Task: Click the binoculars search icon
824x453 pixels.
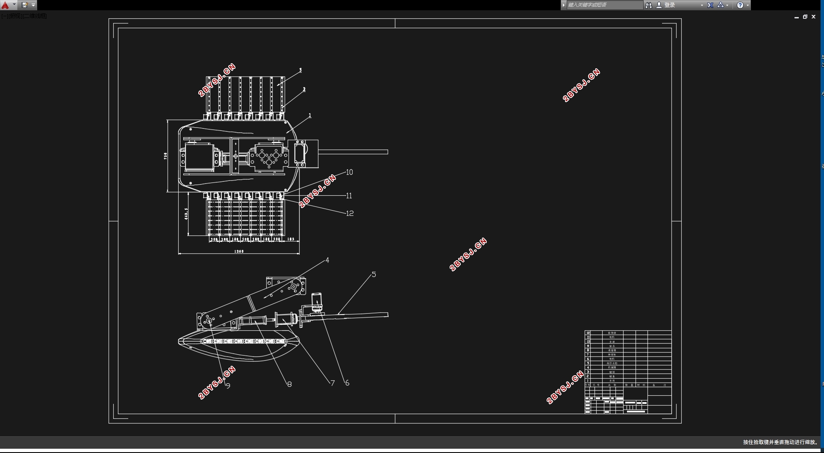Action: [x=649, y=5]
